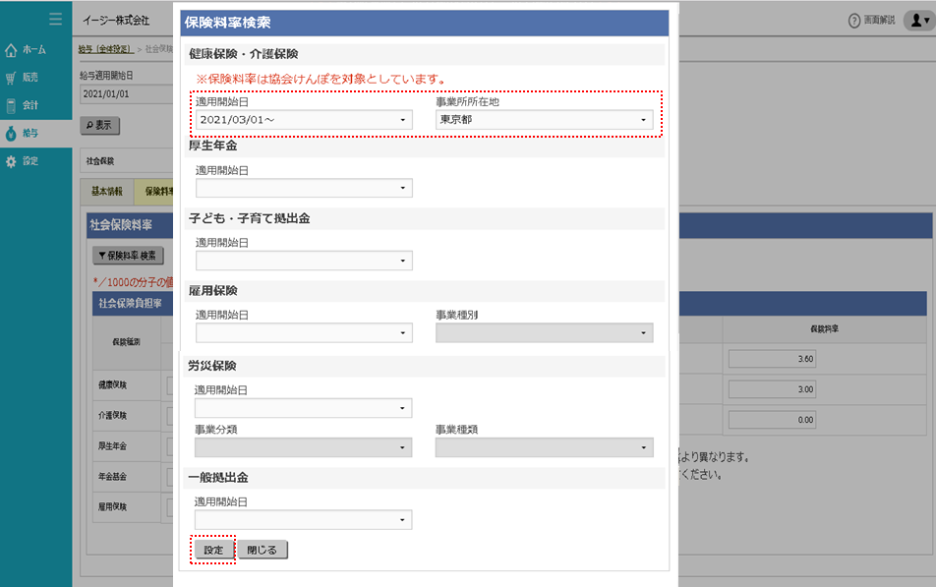Screen dimensions: 936x587
Task: Click the hamburger menu icon in sidebar
Action: click(55, 19)
